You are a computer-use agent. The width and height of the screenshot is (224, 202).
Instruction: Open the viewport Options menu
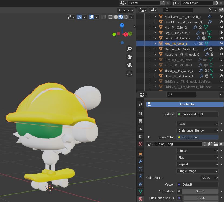126,10
